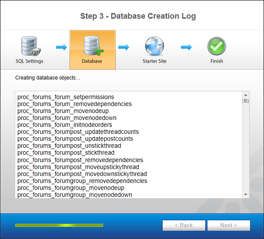This screenshot has width=264, height=239.
Task: Click log line proc_forums_forumpost_updatepostcounts
Action: 75,139
